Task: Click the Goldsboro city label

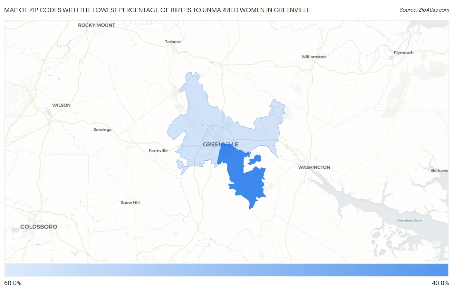Action: point(39,227)
